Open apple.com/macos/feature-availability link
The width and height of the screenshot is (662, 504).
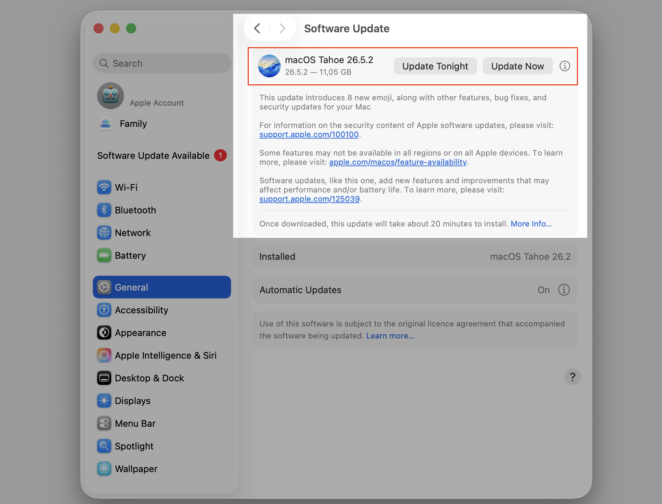tap(398, 162)
